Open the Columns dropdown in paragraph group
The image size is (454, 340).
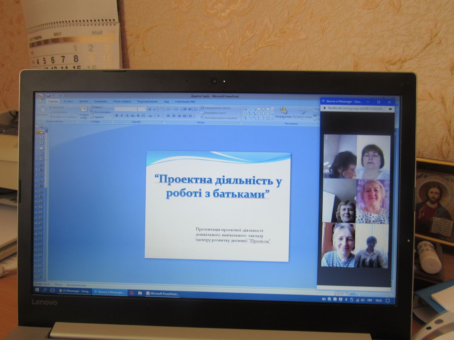191,116
